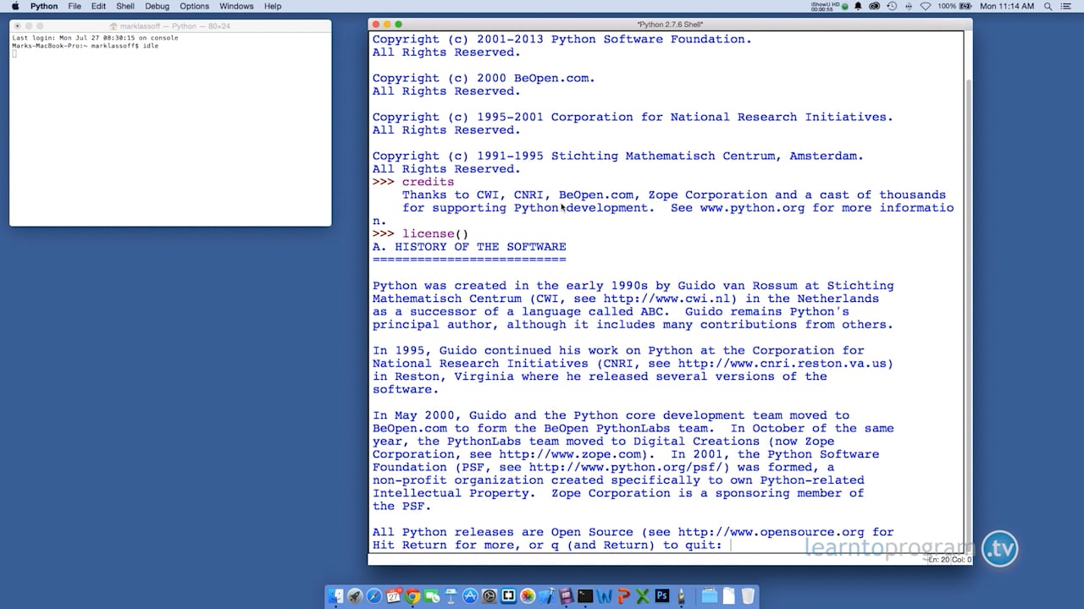Image resolution: width=1084 pixels, height=609 pixels.
Task: Open Photos from the Dock
Action: [528, 596]
